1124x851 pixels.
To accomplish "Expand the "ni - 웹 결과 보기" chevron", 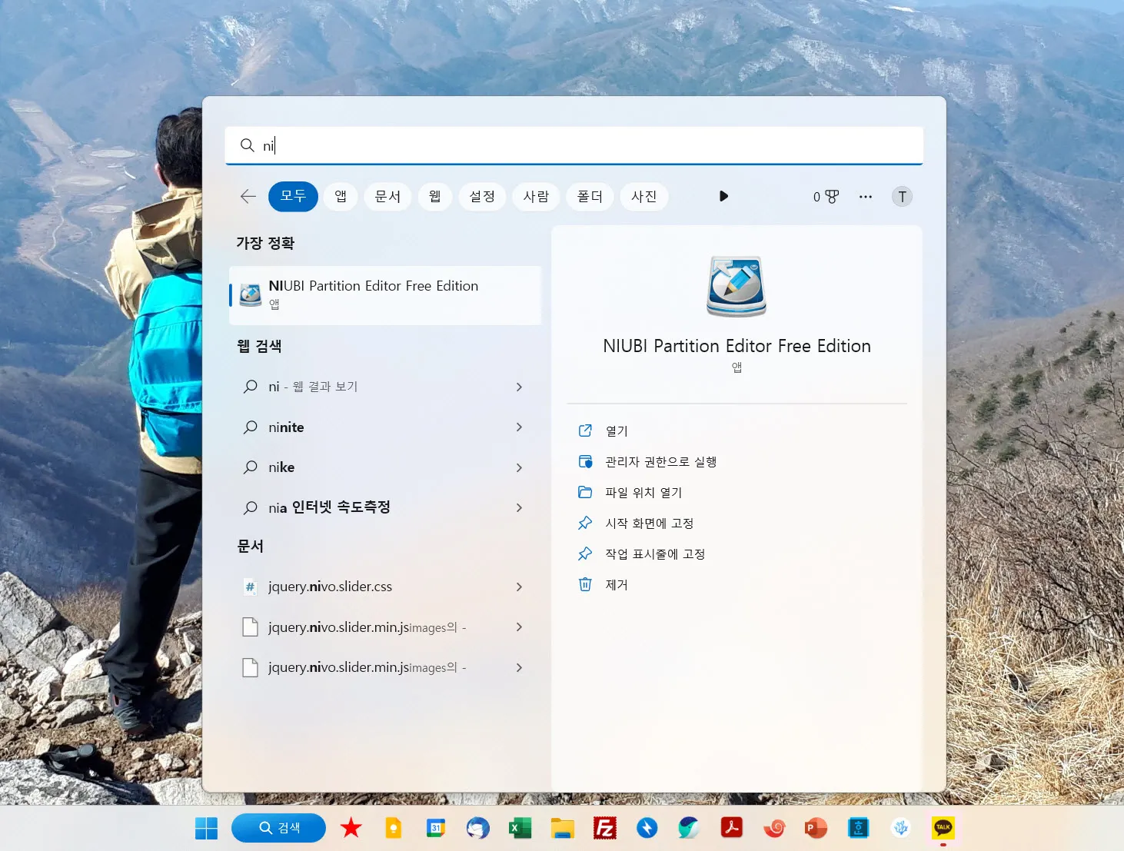I will pyautogui.click(x=519, y=387).
